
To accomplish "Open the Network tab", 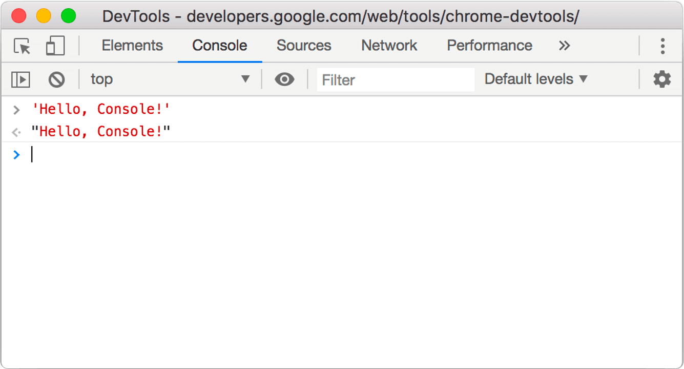I will pos(389,46).
